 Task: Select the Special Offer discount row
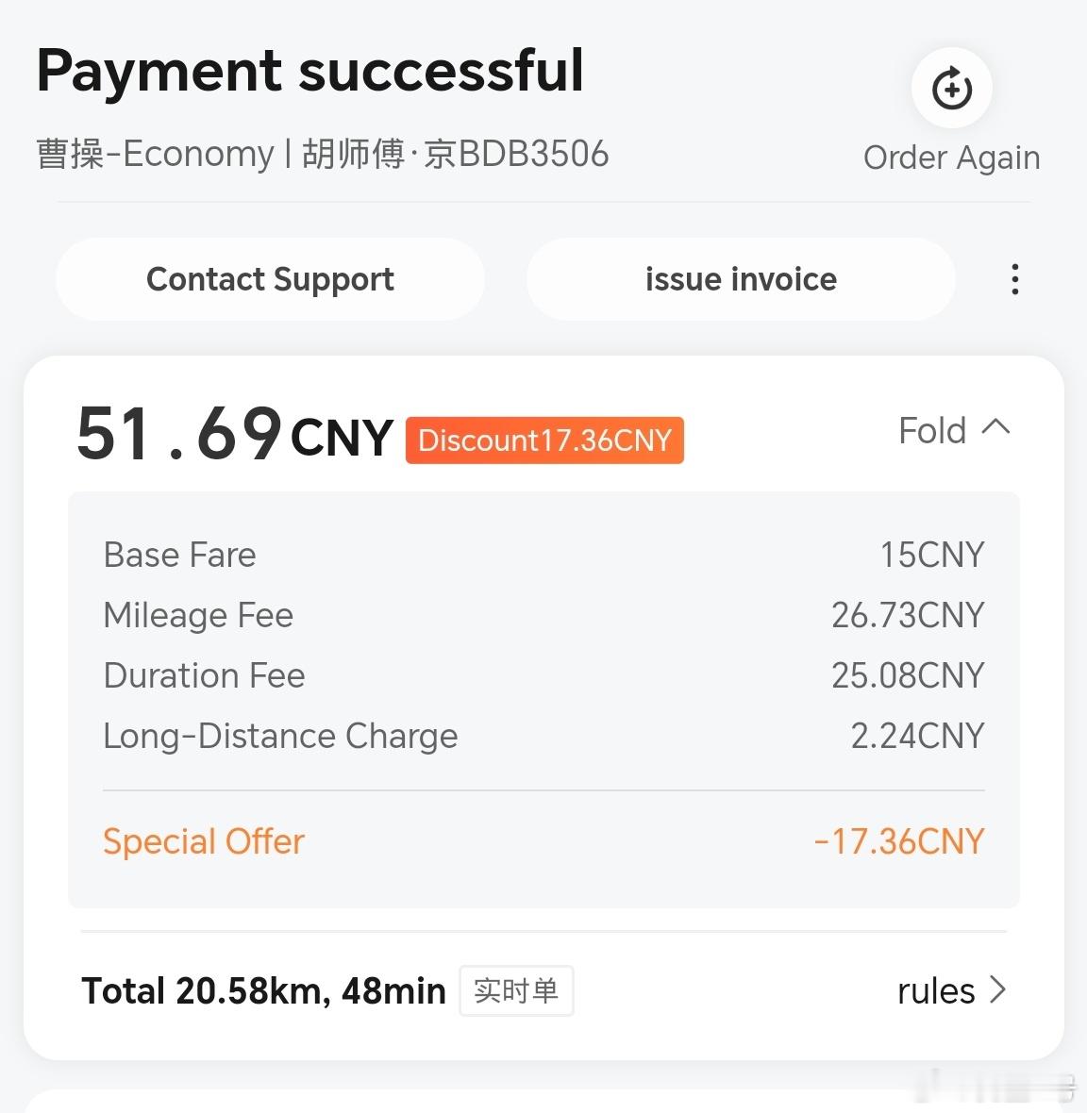tap(543, 841)
